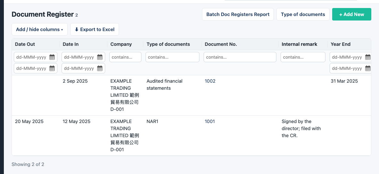Open calendar for first Year End filter
This screenshot has width=379, height=174.
click(x=368, y=57)
